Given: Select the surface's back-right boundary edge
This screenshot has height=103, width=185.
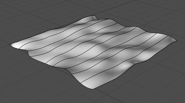Looking at the screenshot, I should (136, 27).
